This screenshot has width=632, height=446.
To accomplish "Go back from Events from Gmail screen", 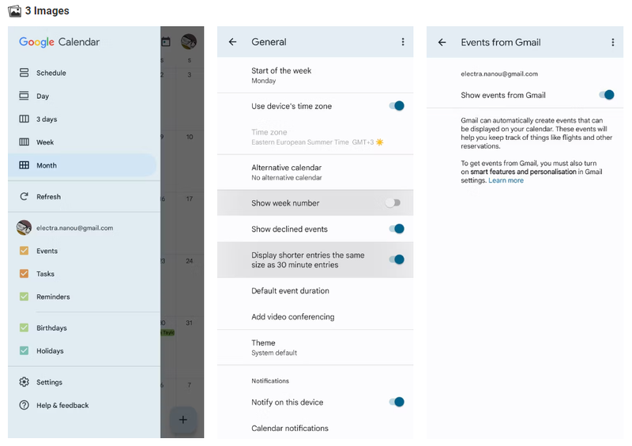I will pyautogui.click(x=442, y=42).
